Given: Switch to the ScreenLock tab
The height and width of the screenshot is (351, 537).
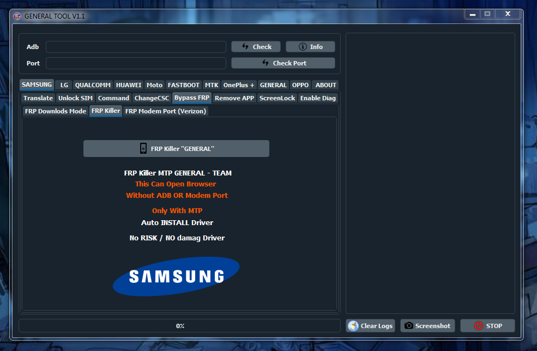Looking at the screenshot, I should click(x=277, y=98).
